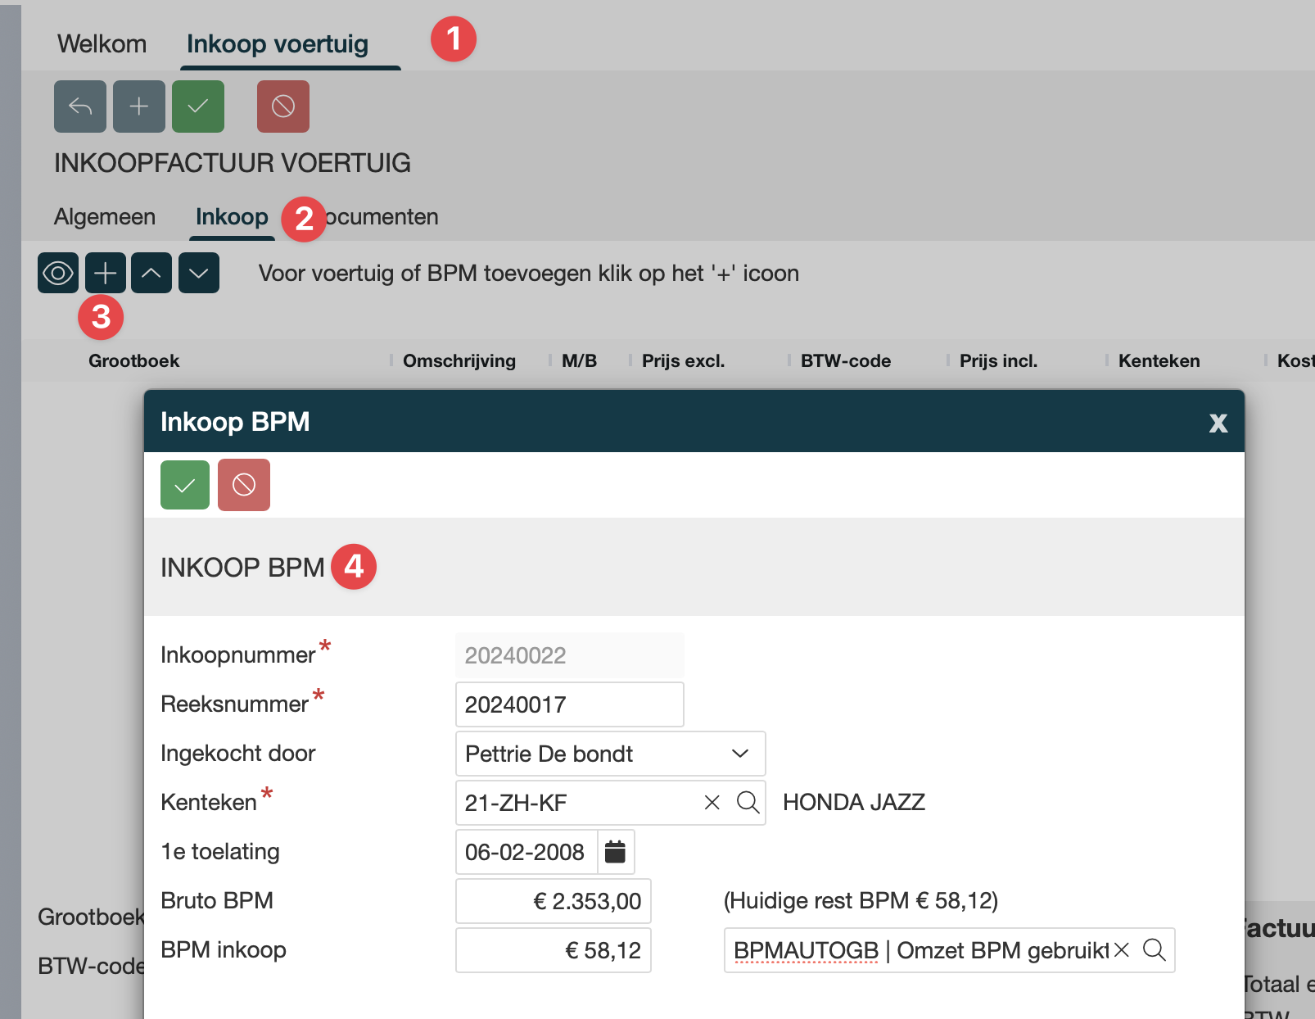Confirm Inkoop BPM dialog with green checkmark
The width and height of the screenshot is (1315, 1019).
point(185,486)
